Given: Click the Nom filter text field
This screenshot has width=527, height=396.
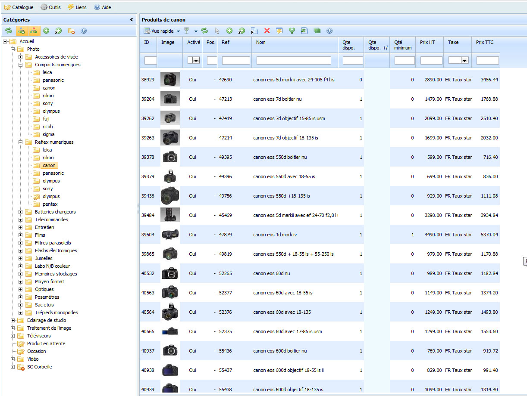Looking at the screenshot, I should point(294,61).
